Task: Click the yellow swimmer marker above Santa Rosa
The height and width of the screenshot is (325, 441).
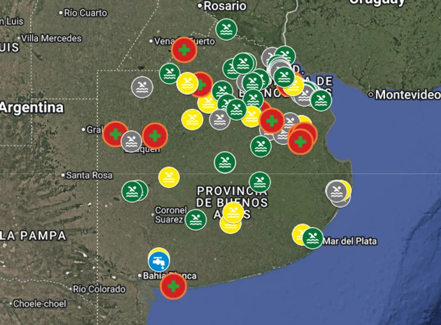Action: [x=168, y=177]
